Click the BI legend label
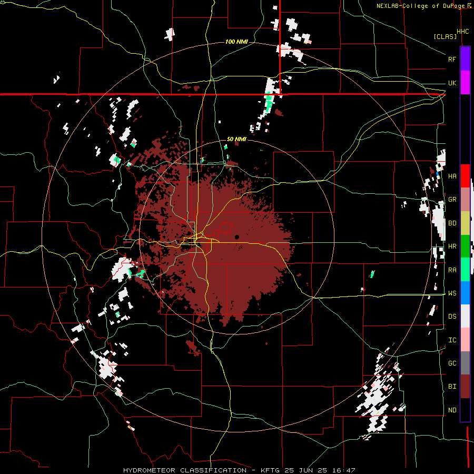This screenshot has height=474, width=474. click(x=452, y=387)
